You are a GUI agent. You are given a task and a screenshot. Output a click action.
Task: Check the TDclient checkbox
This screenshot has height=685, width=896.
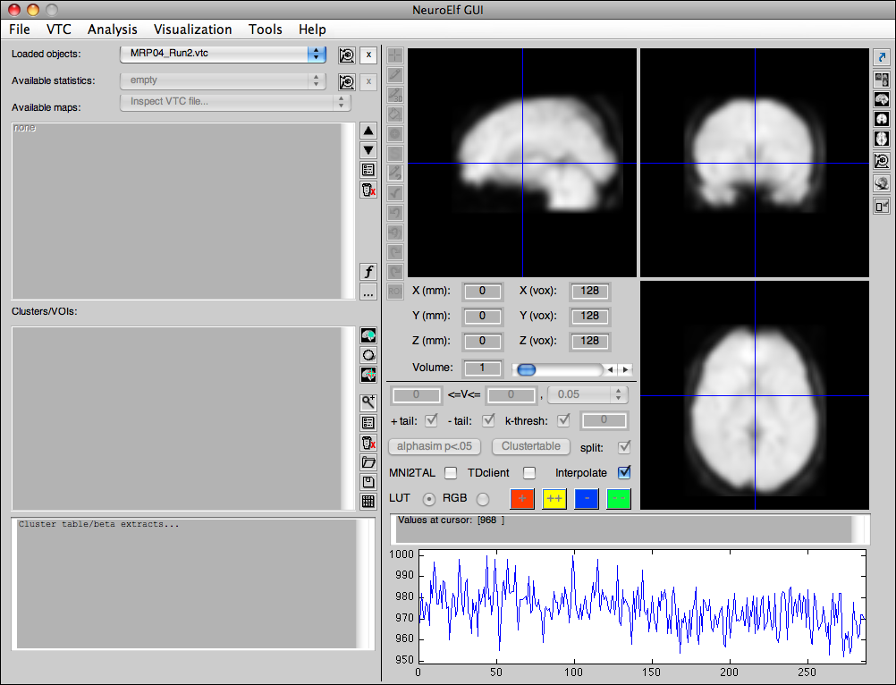(529, 473)
